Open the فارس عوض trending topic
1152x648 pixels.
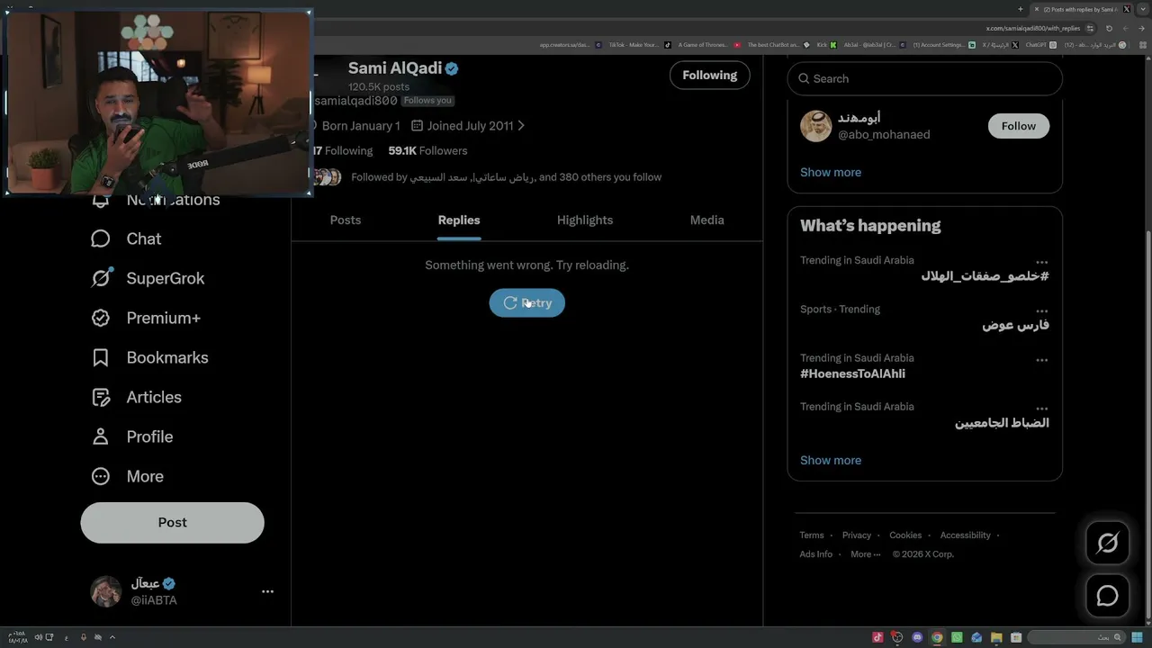click(x=1015, y=325)
